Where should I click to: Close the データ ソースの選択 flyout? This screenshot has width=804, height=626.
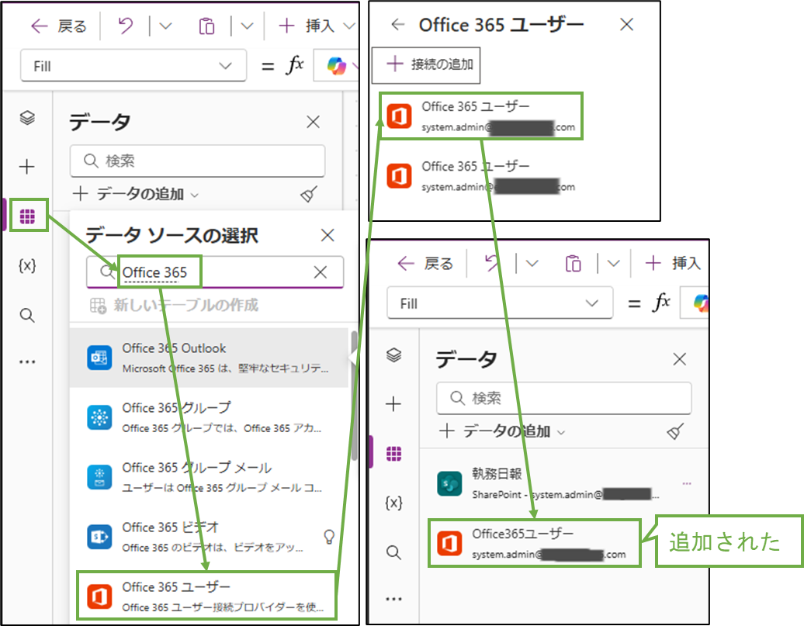click(327, 235)
